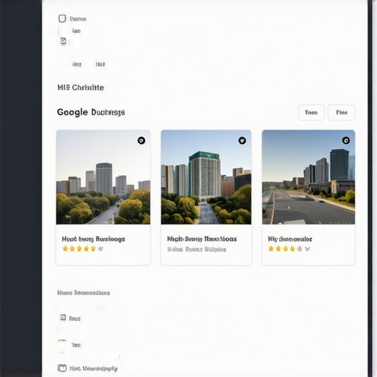Click the grey section heading below the cards
The height and width of the screenshot is (377, 377).
83,293
